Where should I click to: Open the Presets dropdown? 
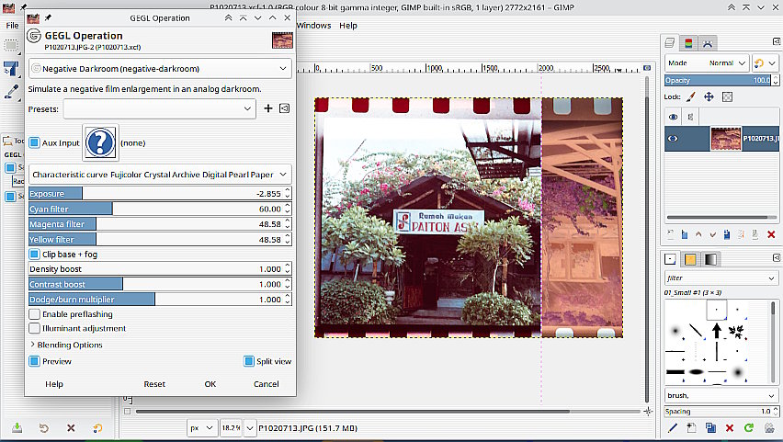pyautogui.click(x=159, y=108)
